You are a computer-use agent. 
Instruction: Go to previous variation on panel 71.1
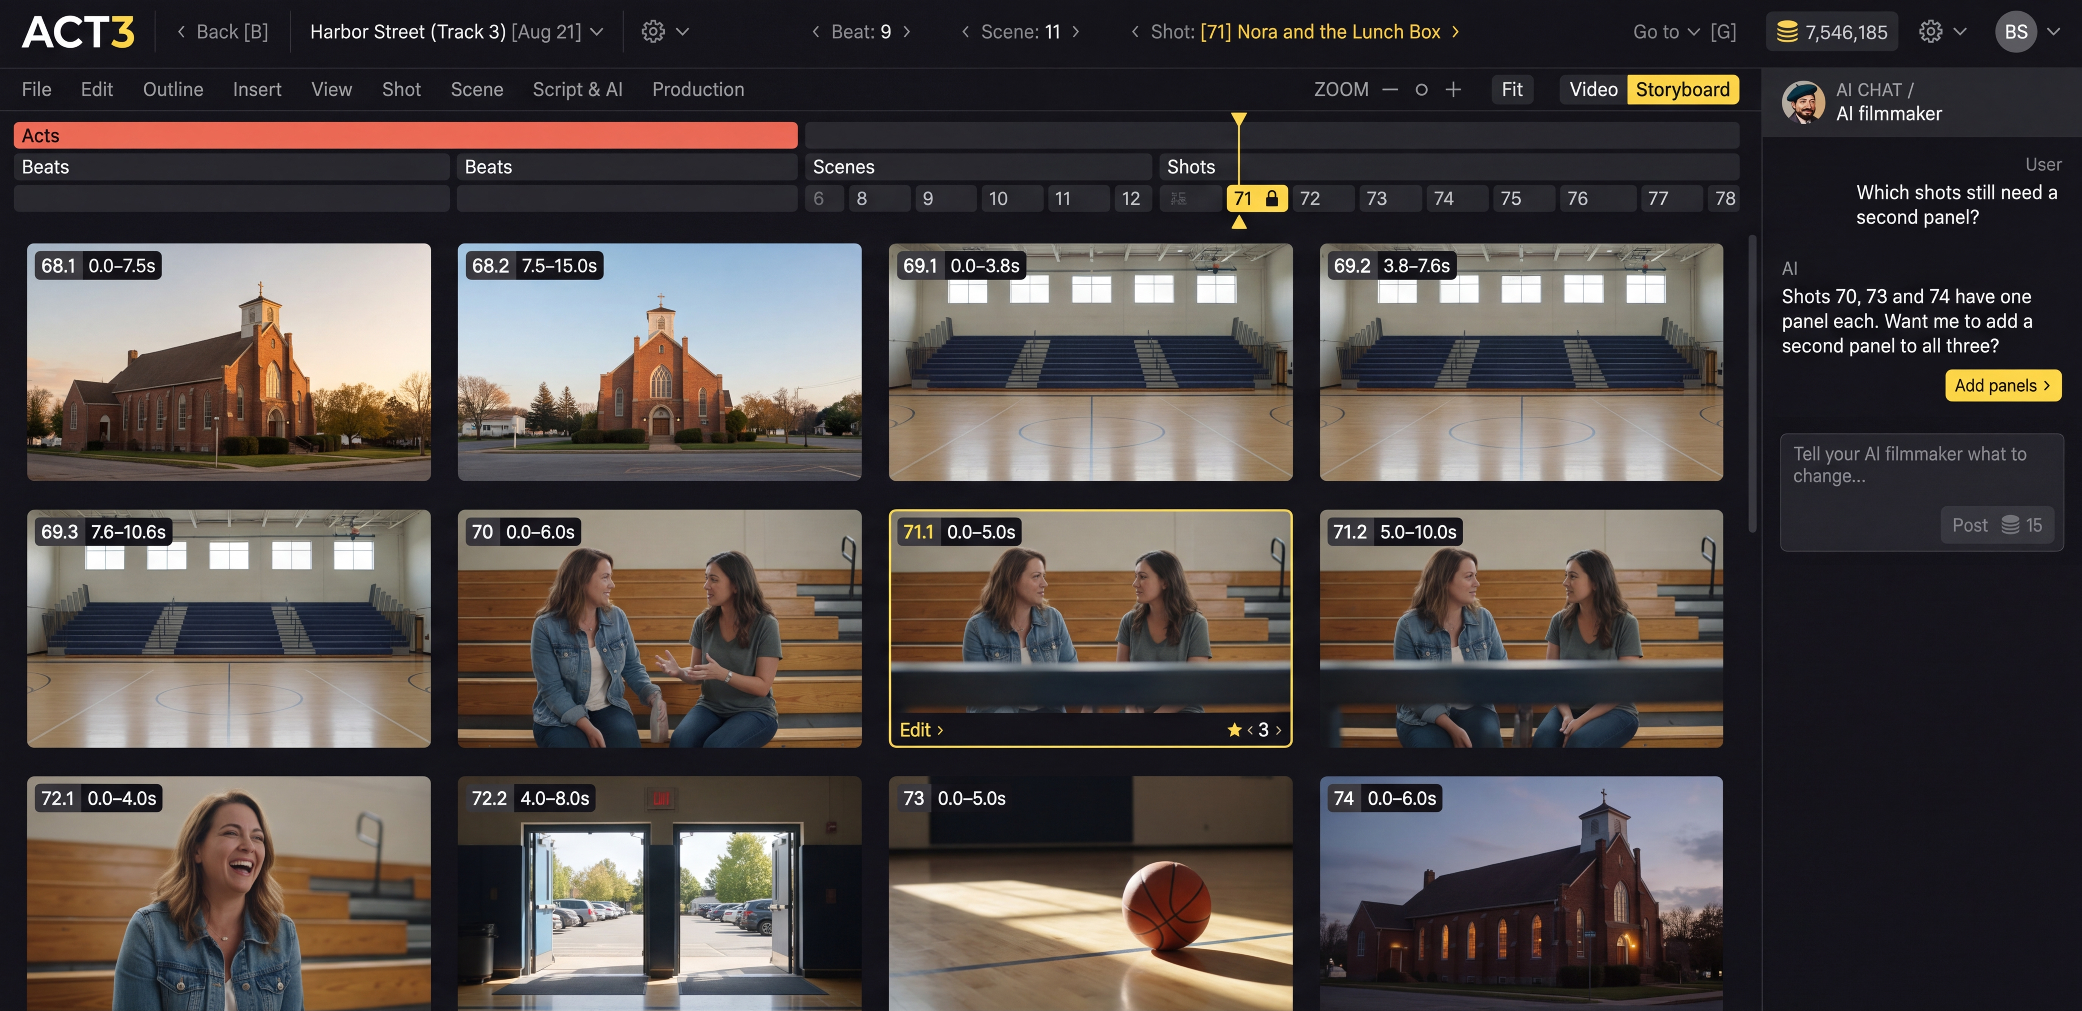point(1250,730)
